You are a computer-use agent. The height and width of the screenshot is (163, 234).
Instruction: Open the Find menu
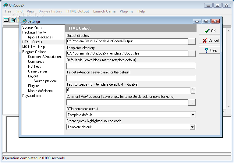click(x=19, y=11)
